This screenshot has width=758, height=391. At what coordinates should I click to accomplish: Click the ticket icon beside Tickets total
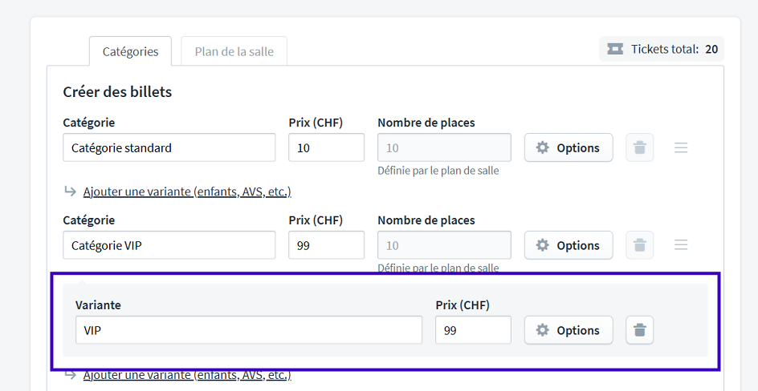615,49
